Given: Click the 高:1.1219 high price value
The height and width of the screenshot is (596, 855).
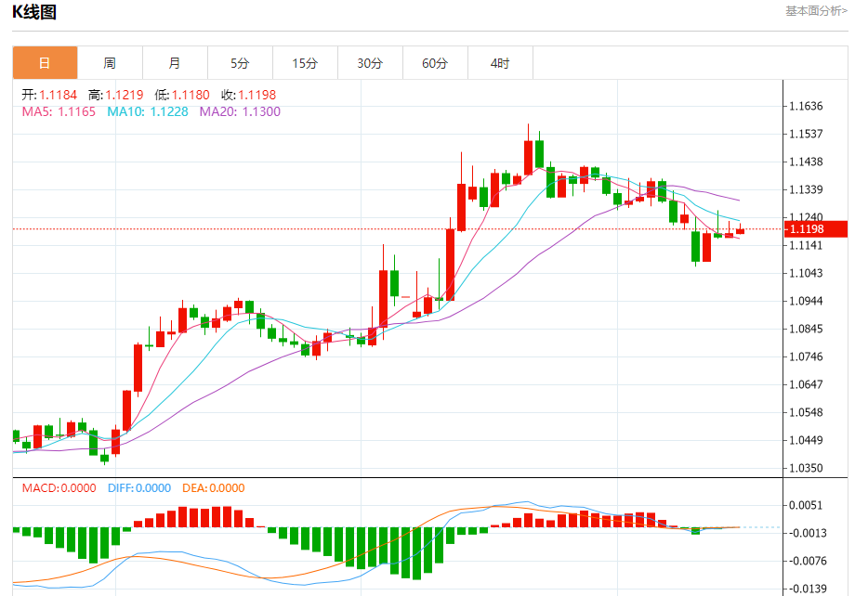Looking at the screenshot, I should [x=115, y=95].
